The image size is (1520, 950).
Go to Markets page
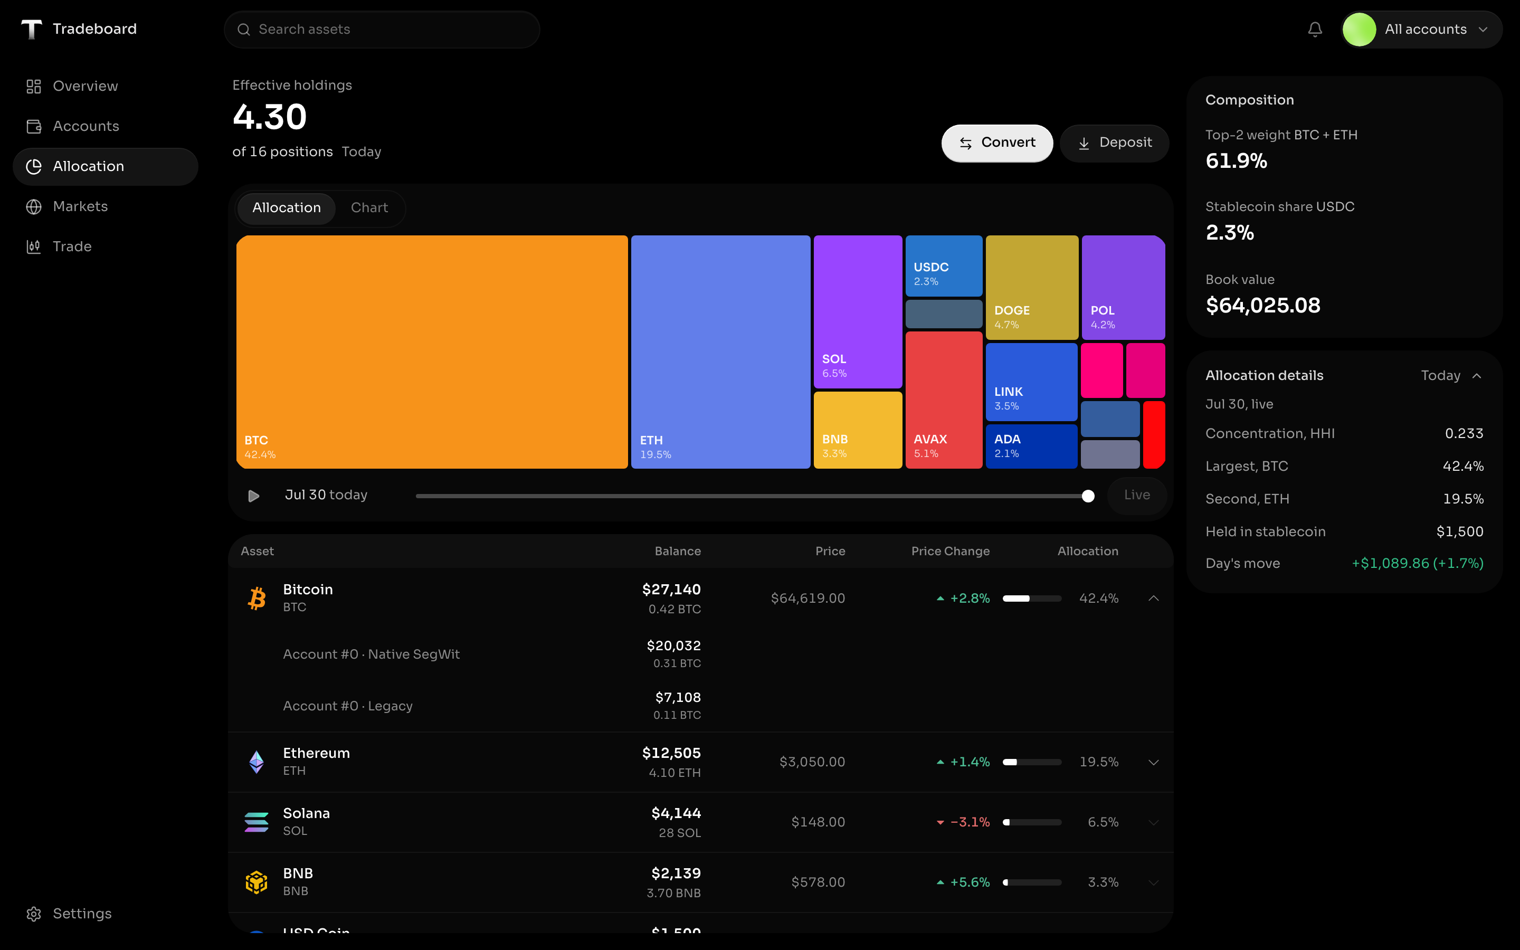(x=106, y=207)
